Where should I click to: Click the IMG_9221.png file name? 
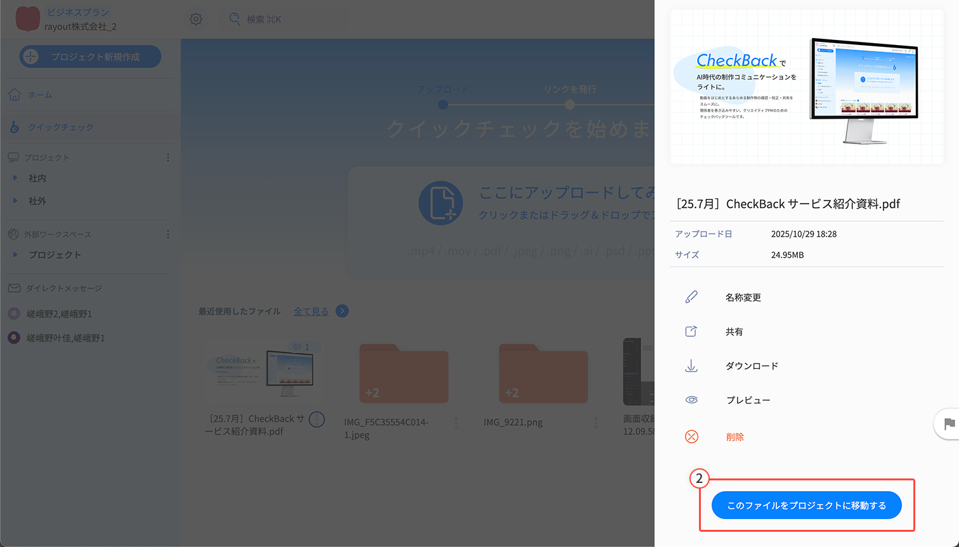point(512,423)
